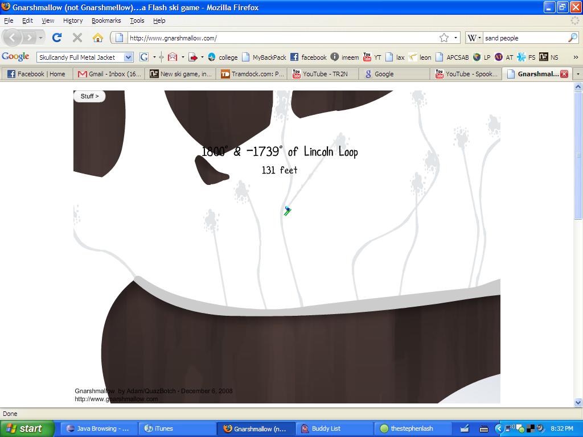The width and height of the screenshot is (583, 437).
Task: Open the YT YouTube bookmark
Action: pos(372,57)
